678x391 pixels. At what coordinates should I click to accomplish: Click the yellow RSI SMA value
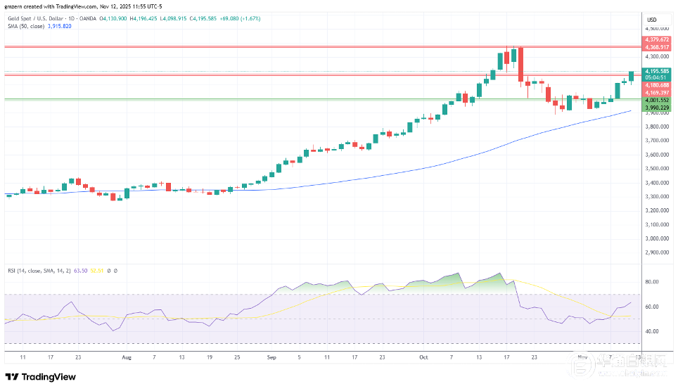pos(103,270)
